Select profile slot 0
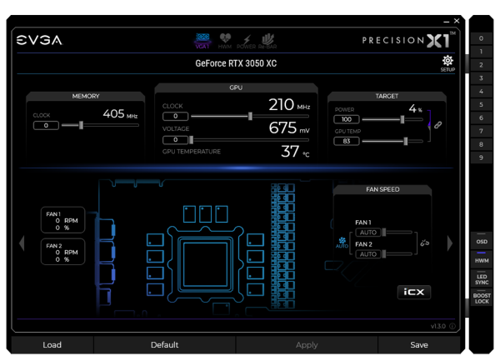 pyautogui.click(x=481, y=38)
